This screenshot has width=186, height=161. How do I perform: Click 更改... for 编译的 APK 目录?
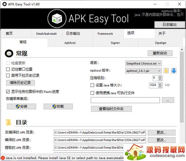click(162, 140)
